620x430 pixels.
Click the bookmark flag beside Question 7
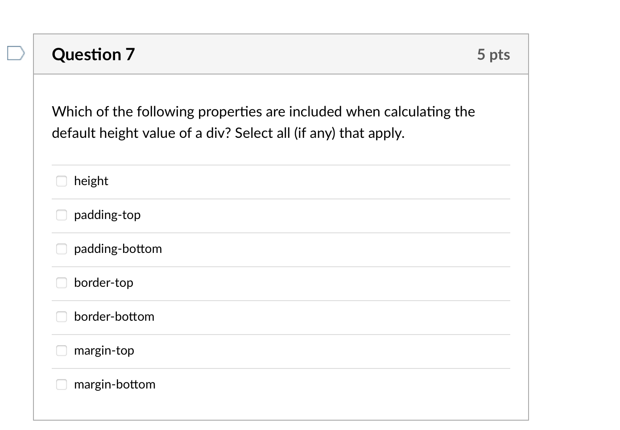coord(16,54)
